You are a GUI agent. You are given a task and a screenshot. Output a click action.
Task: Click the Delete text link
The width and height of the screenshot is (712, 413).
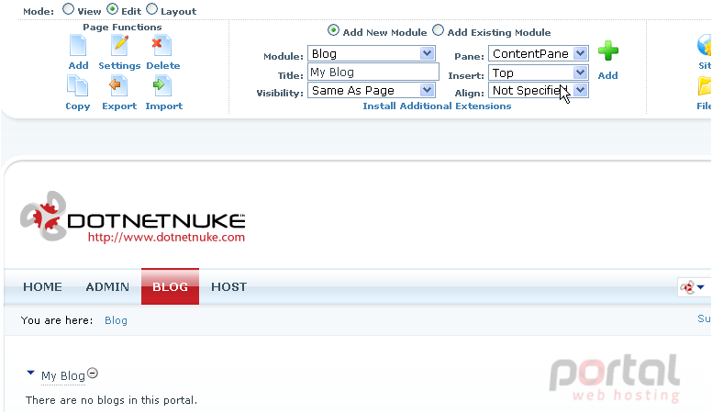pyautogui.click(x=163, y=65)
